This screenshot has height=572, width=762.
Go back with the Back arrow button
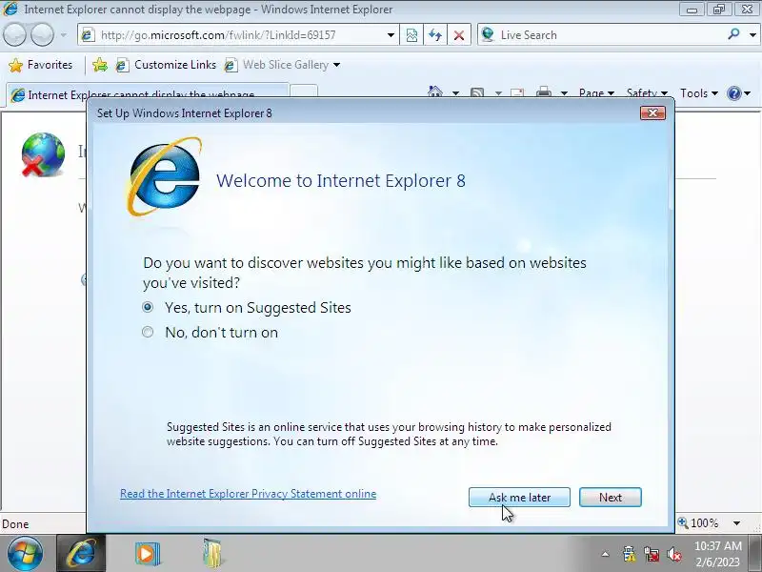pyautogui.click(x=14, y=34)
